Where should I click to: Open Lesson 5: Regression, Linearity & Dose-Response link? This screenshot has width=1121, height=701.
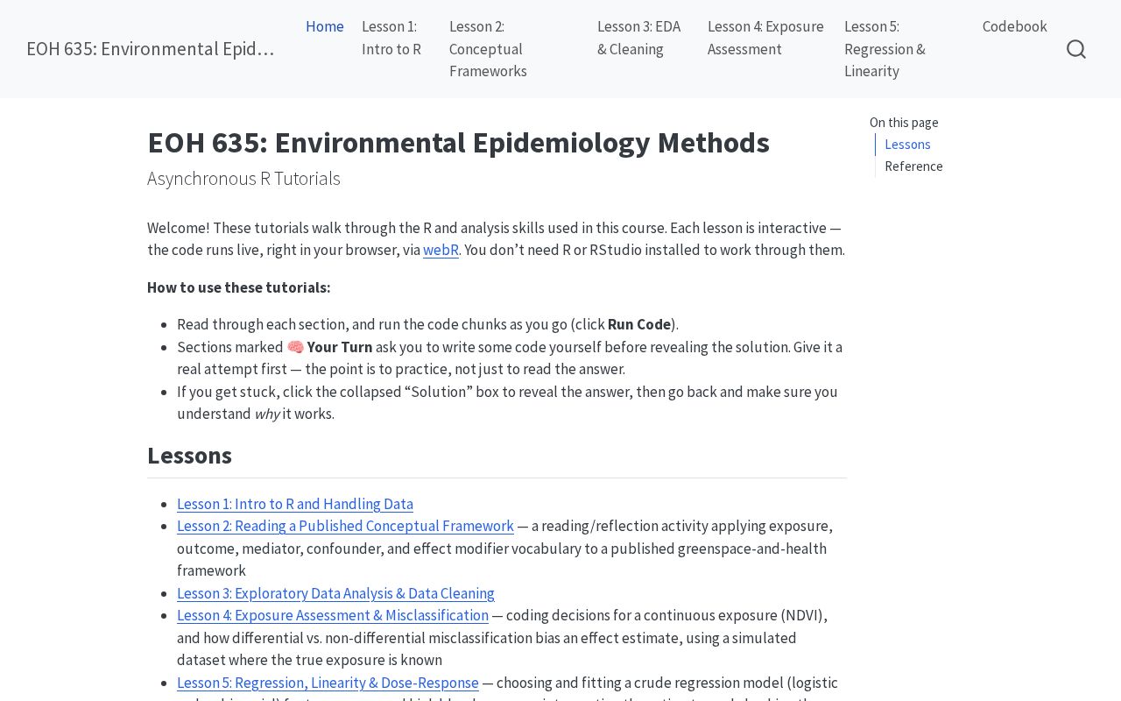(328, 683)
